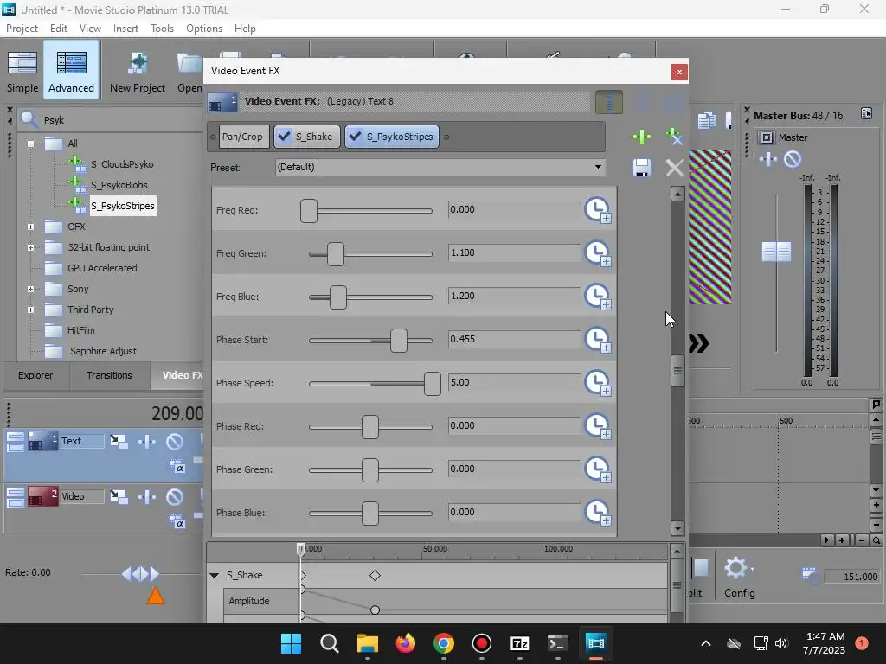The height and width of the screenshot is (664, 886).
Task: Select S_CloudsPsyko plug-in
Action: [122, 164]
